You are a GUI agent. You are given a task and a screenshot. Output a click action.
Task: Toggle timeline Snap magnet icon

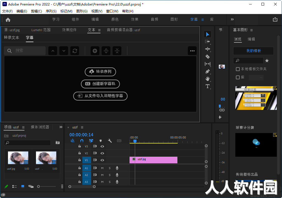82,141
